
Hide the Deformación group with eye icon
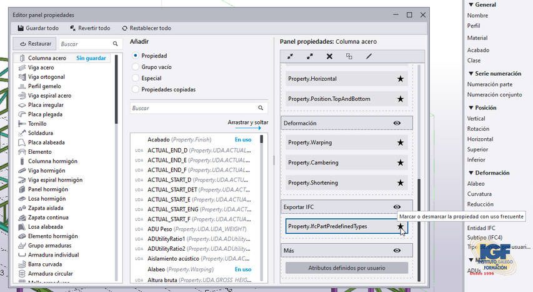pyautogui.click(x=397, y=123)
